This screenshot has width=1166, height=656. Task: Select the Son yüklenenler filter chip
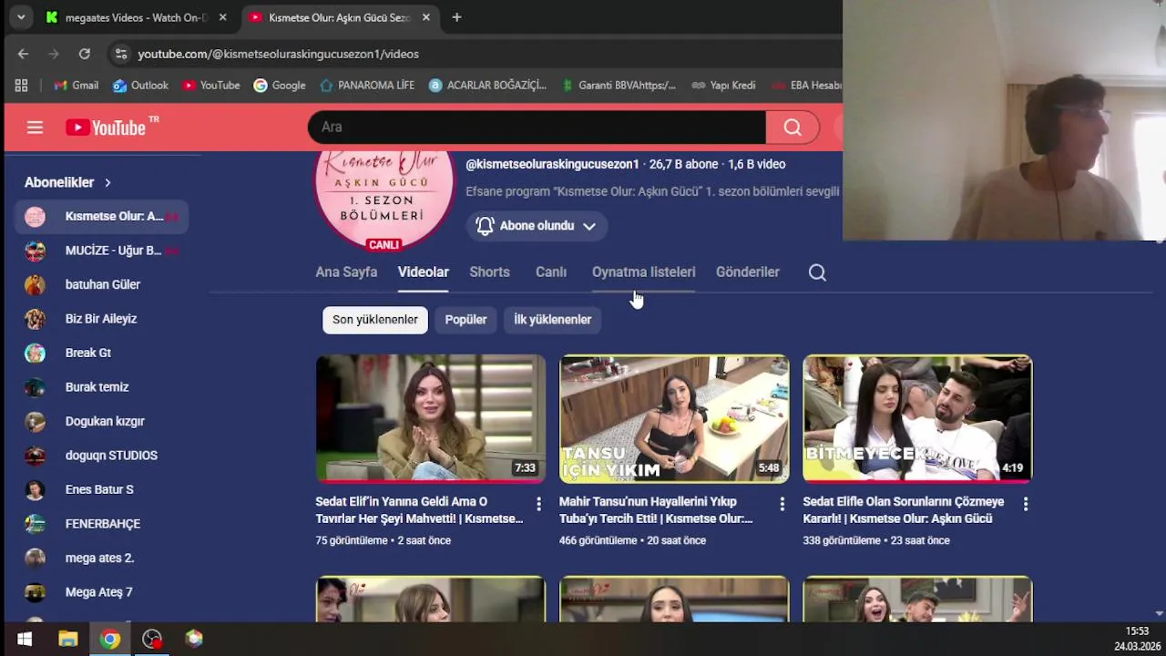coord(374,320)
